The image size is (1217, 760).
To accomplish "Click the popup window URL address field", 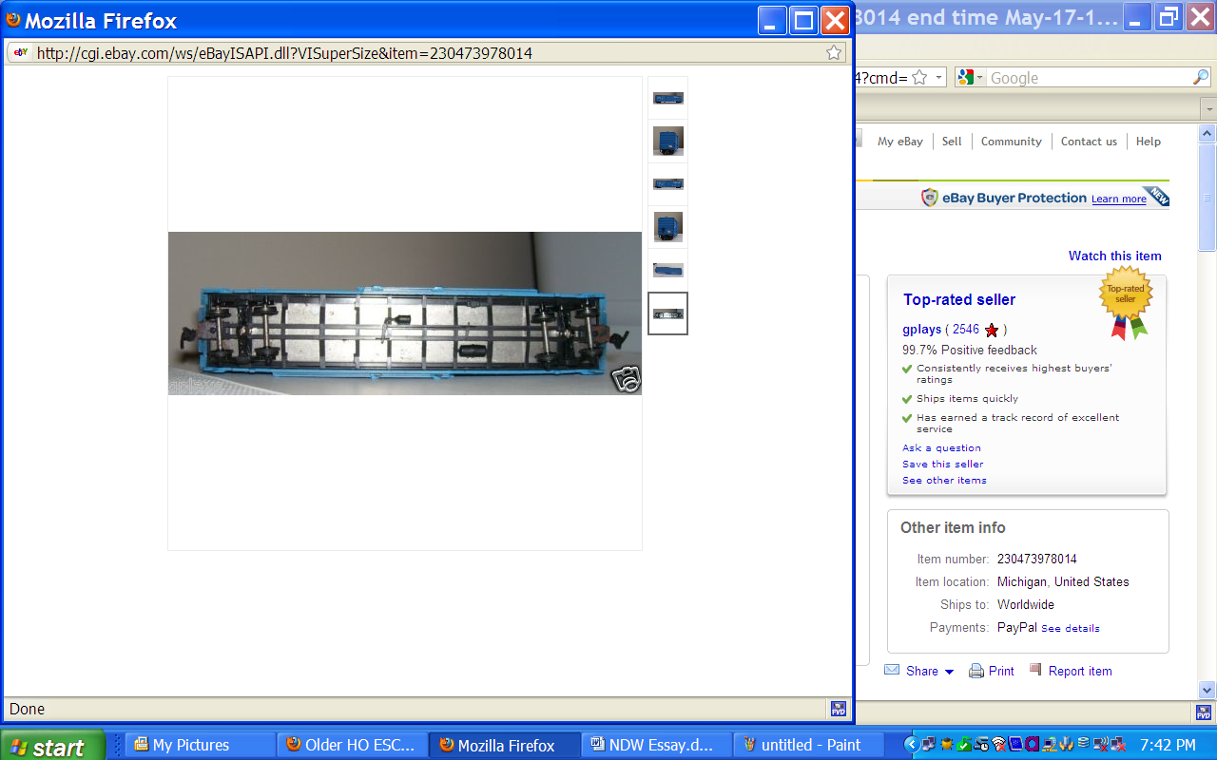I will pyautogui.click(x=427, y=53).
